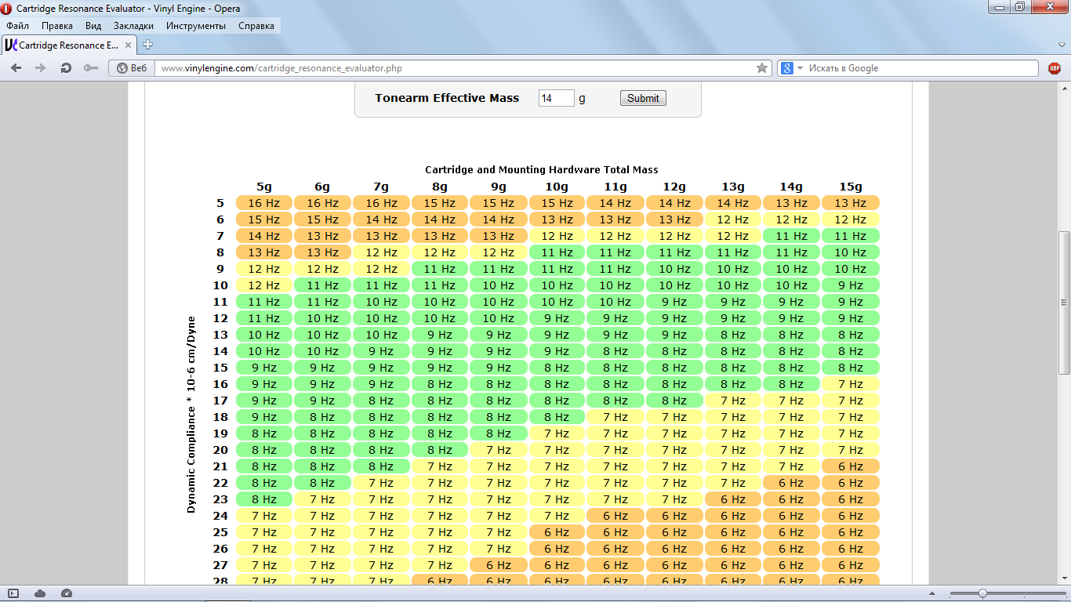
Task: Click the Opera Link cloud icon
Action: pyautogui.click(x=40, y=593)
